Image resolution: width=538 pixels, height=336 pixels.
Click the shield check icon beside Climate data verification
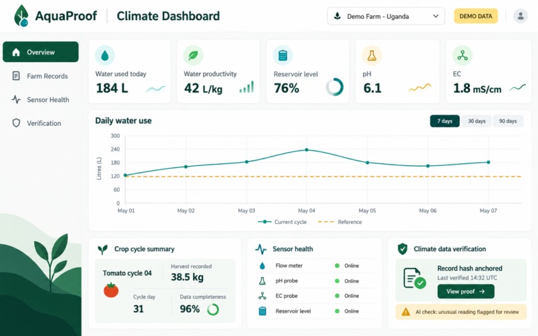point(402,249)
